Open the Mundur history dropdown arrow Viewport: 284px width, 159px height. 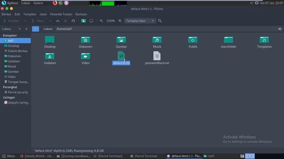pos(25,21)
